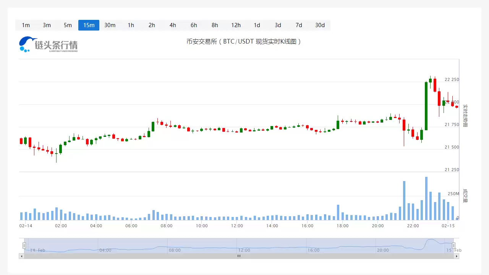Click the chart title 币安交易所 BTC/USDT

(x=244, y=42)
